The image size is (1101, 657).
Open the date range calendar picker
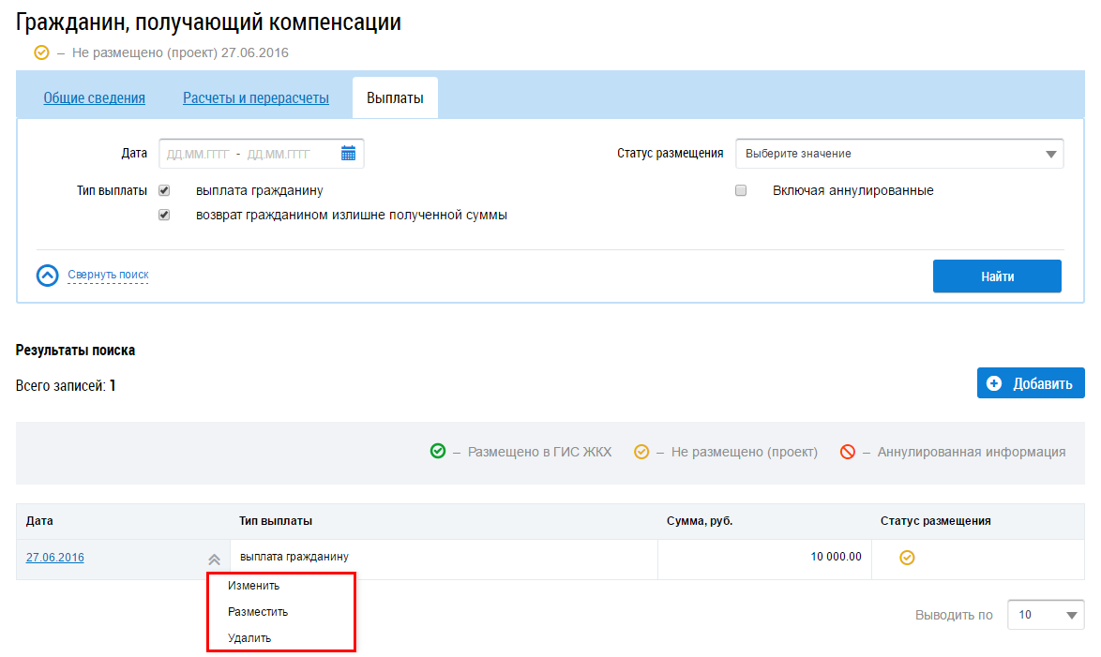pos(348,154)
